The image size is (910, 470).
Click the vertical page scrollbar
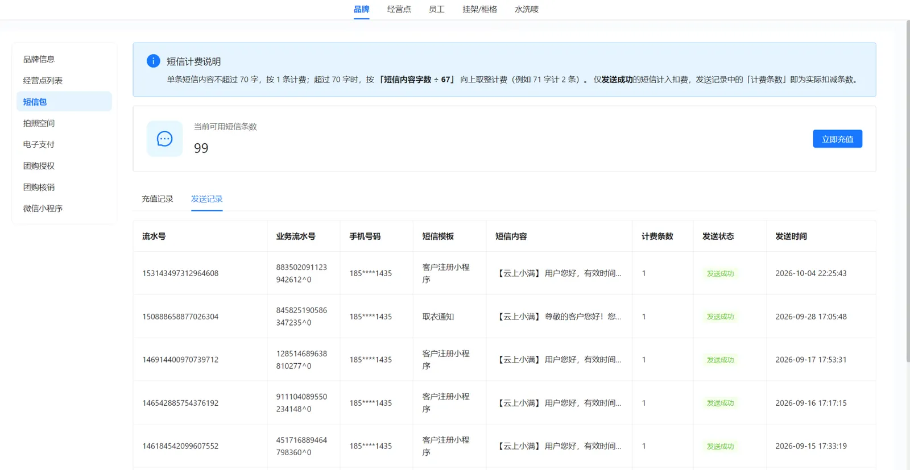pos(907,192)
